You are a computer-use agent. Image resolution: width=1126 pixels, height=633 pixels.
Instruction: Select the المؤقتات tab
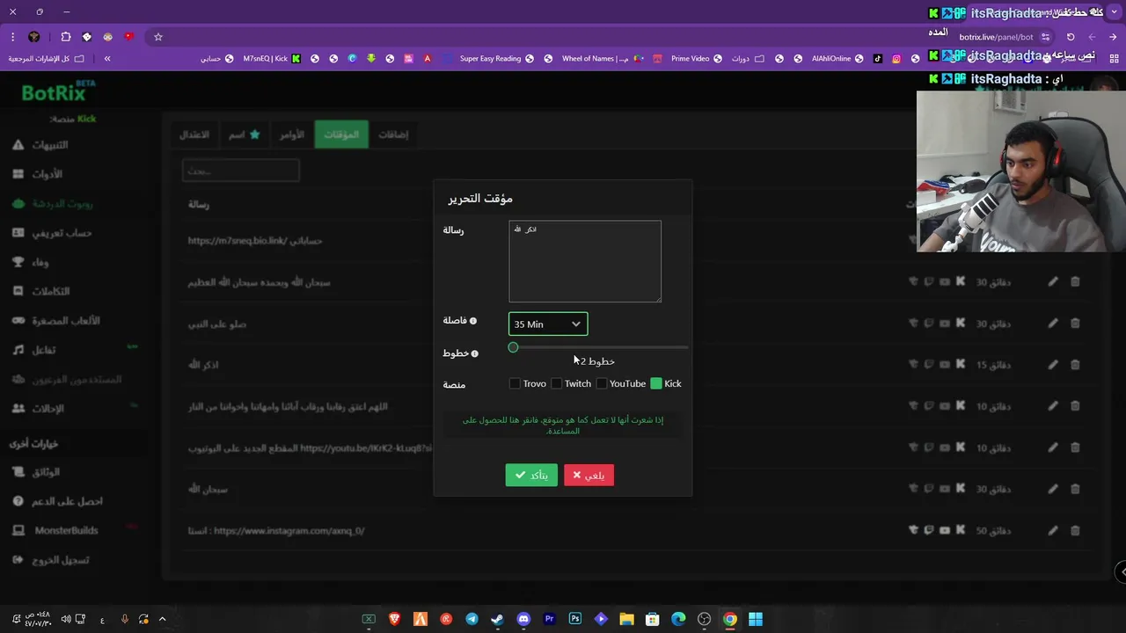click(x=341, y=135)
